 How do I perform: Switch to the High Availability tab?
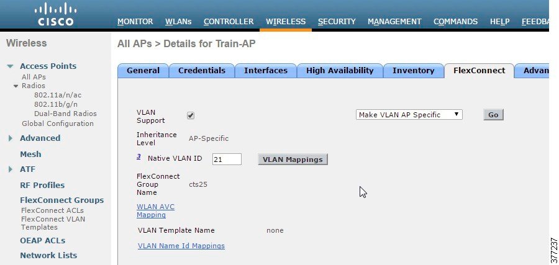pos(340,71)
